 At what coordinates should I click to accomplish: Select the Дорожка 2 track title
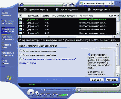[33, 23]
